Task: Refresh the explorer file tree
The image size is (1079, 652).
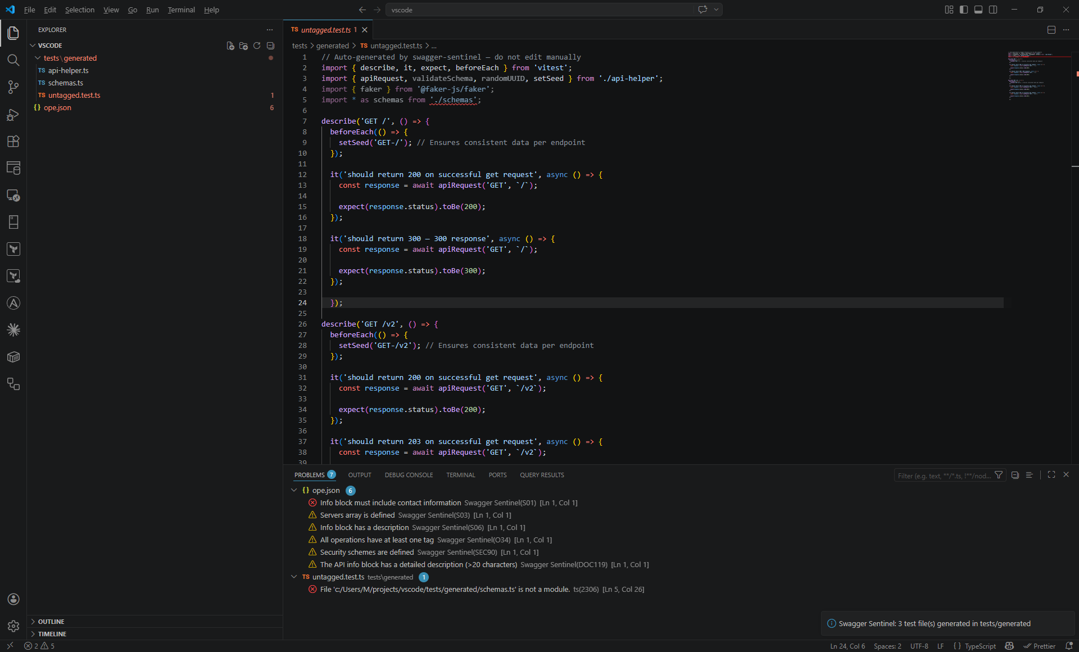Action: (257, 46)
